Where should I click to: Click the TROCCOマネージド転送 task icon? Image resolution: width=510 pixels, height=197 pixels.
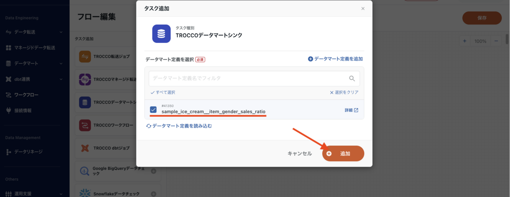[x=85, y=79]
